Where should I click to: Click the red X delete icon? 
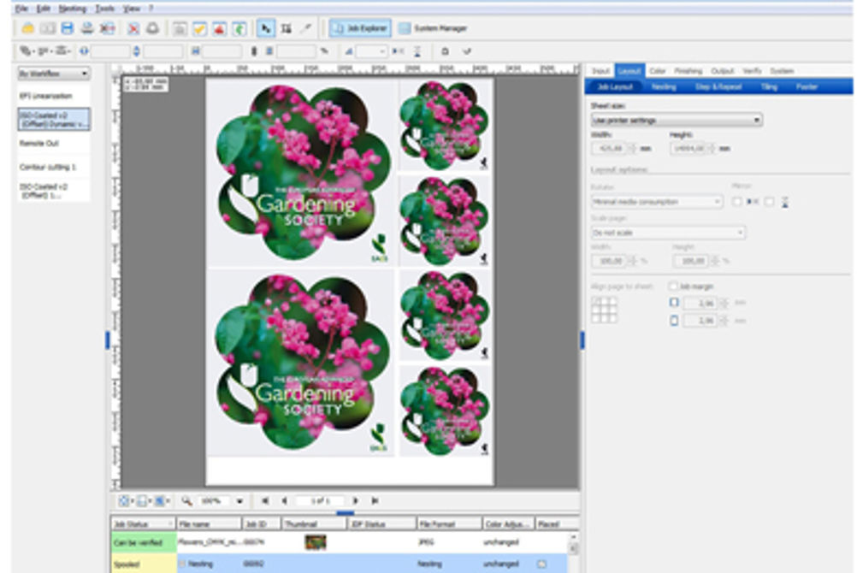(133, 28)
